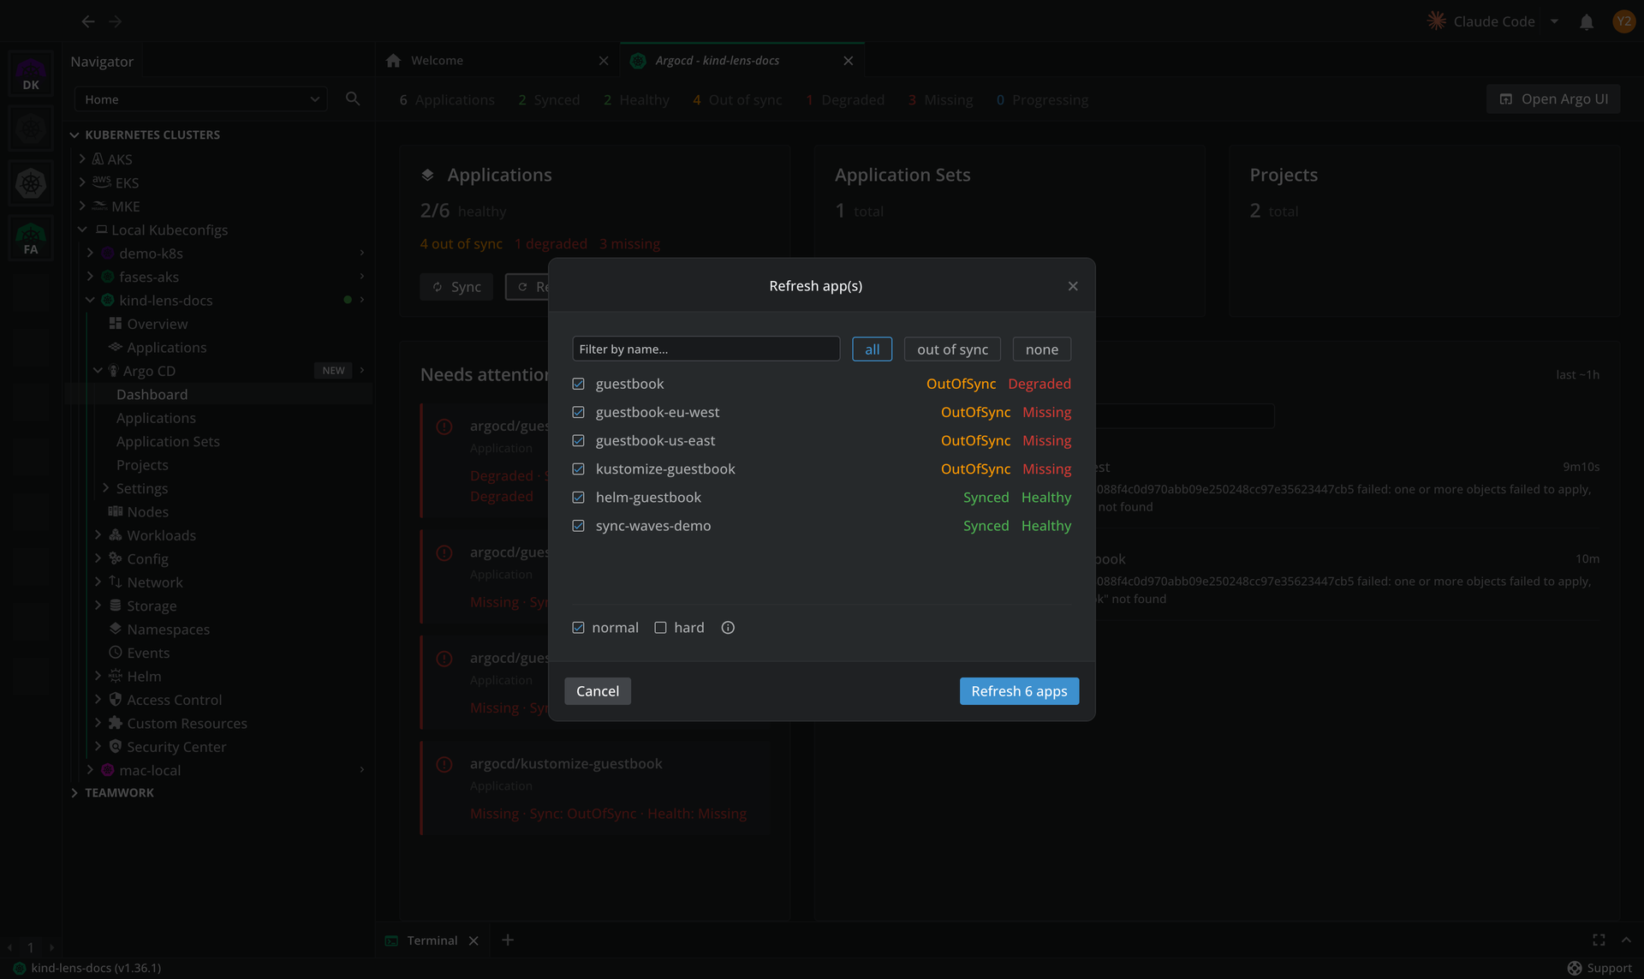Viewport: 1644px width, 979px height.
Task: Collapse the Local Kubeconfigs node
Action: pyautogui.click(x=82, y=230)
